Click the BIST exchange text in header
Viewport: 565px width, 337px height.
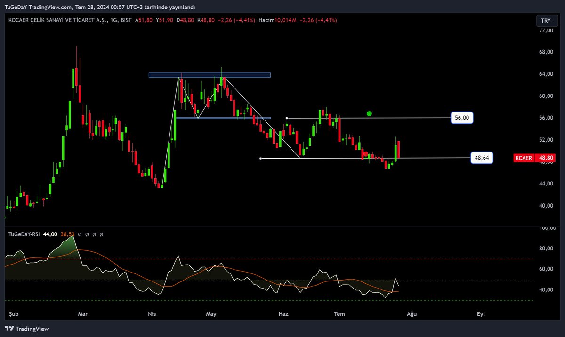tap(127, 20)
